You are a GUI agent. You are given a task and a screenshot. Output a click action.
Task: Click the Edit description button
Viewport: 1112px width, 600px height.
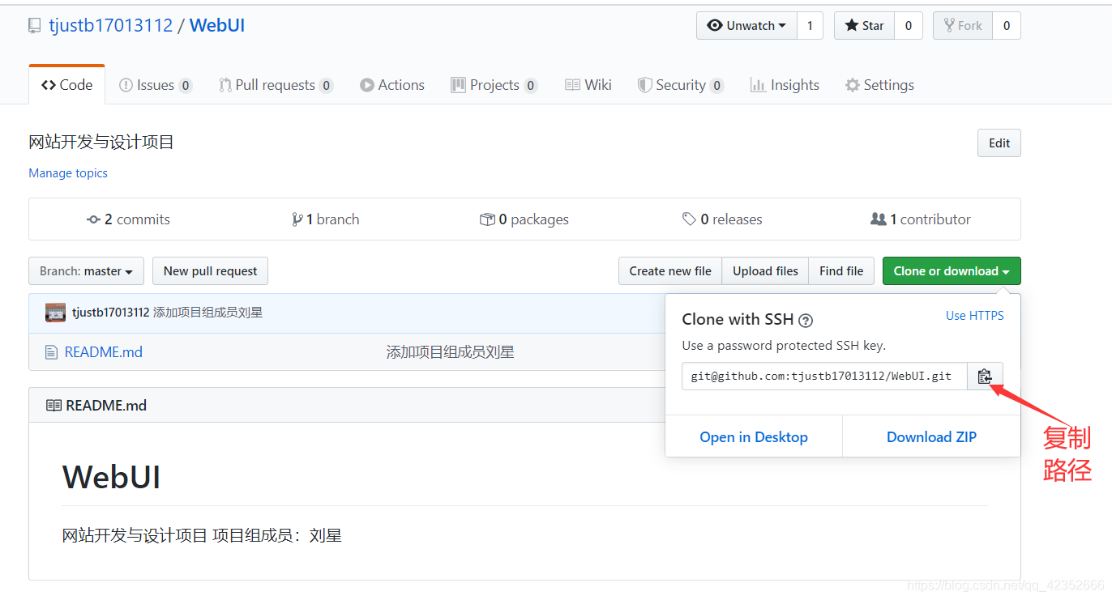(999, 143)
